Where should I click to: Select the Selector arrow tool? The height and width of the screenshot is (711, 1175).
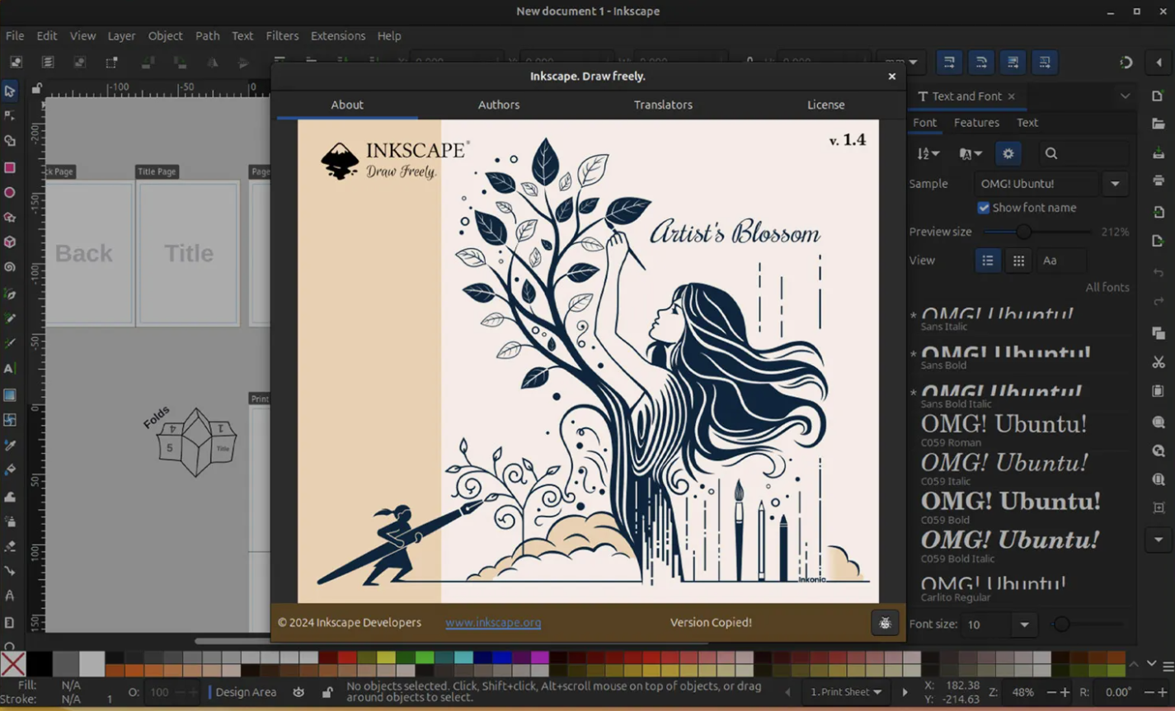coord(9,91)
